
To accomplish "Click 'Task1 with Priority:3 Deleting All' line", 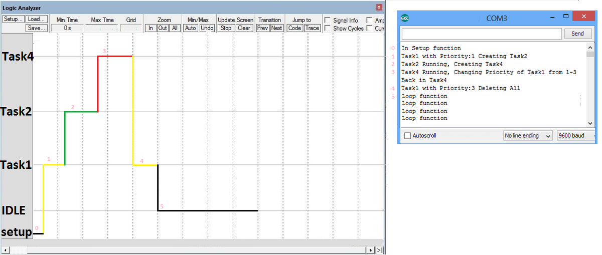I will coord(461,88).
